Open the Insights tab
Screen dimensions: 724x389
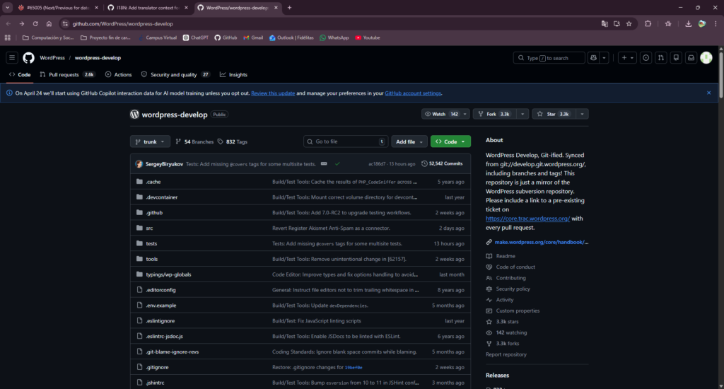233,74
